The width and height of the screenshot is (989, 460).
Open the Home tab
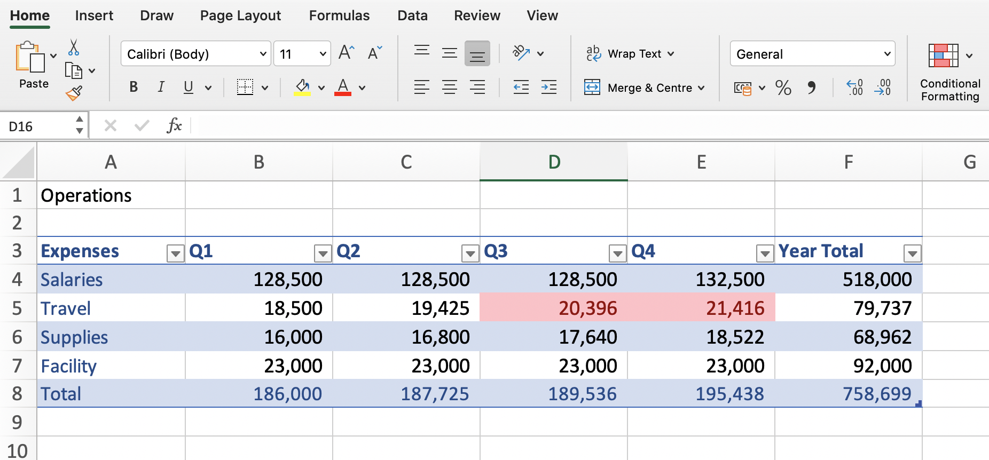[x=30, y=15]
